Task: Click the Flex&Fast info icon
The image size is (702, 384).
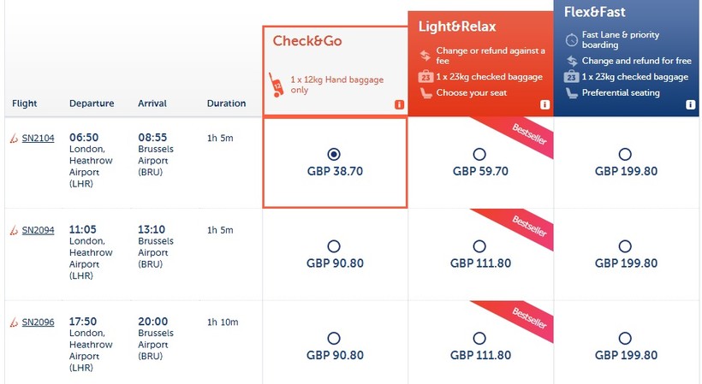Action: [690, 104]
